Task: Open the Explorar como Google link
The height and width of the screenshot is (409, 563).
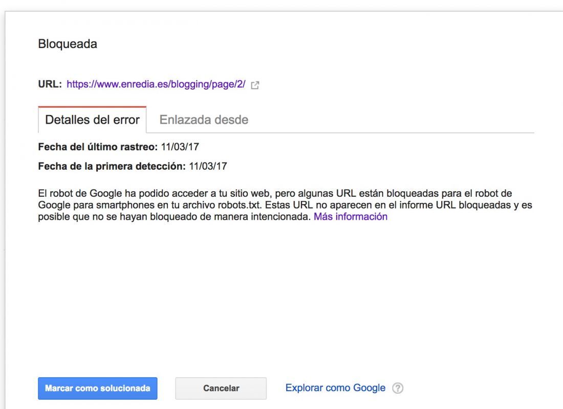Action: point(335,388)
